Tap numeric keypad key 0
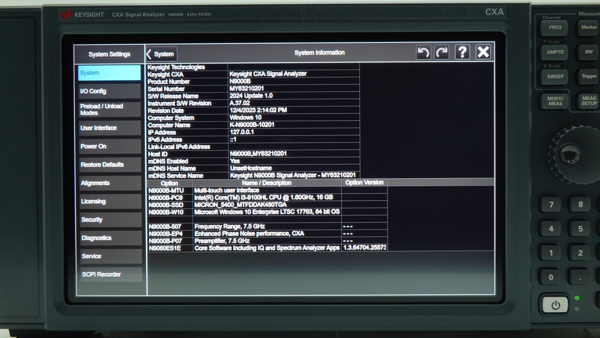Viewport: 600px width, 338px height. click(551, 278)
